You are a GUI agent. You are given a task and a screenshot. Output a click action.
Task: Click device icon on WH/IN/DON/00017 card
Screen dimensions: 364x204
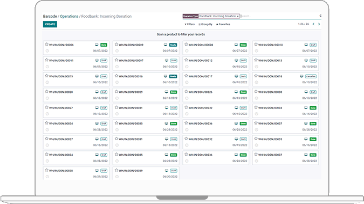pos(236,76)
